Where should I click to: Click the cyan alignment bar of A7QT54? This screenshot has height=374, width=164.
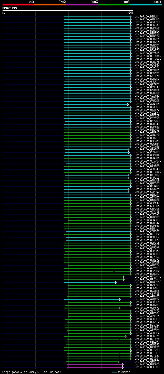point(92,299)
